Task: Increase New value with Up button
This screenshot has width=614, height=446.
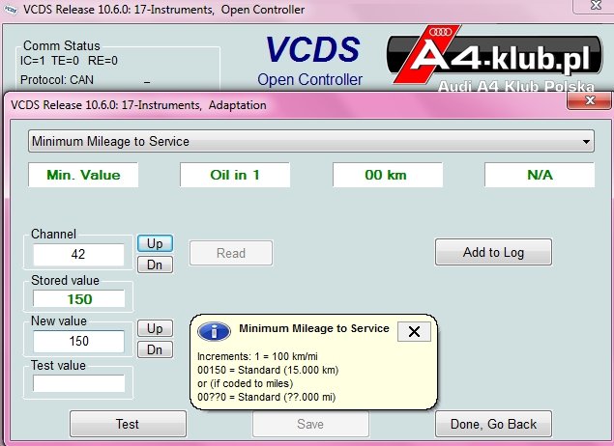Action: click(155, 328)
